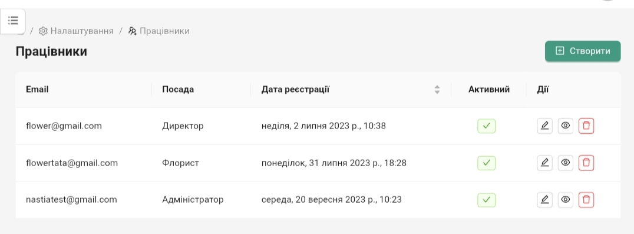Image resolution: width=634 pixels, height=234 pixels.
Task: Open the sidebar menu list icon
Action: point(13,21)
